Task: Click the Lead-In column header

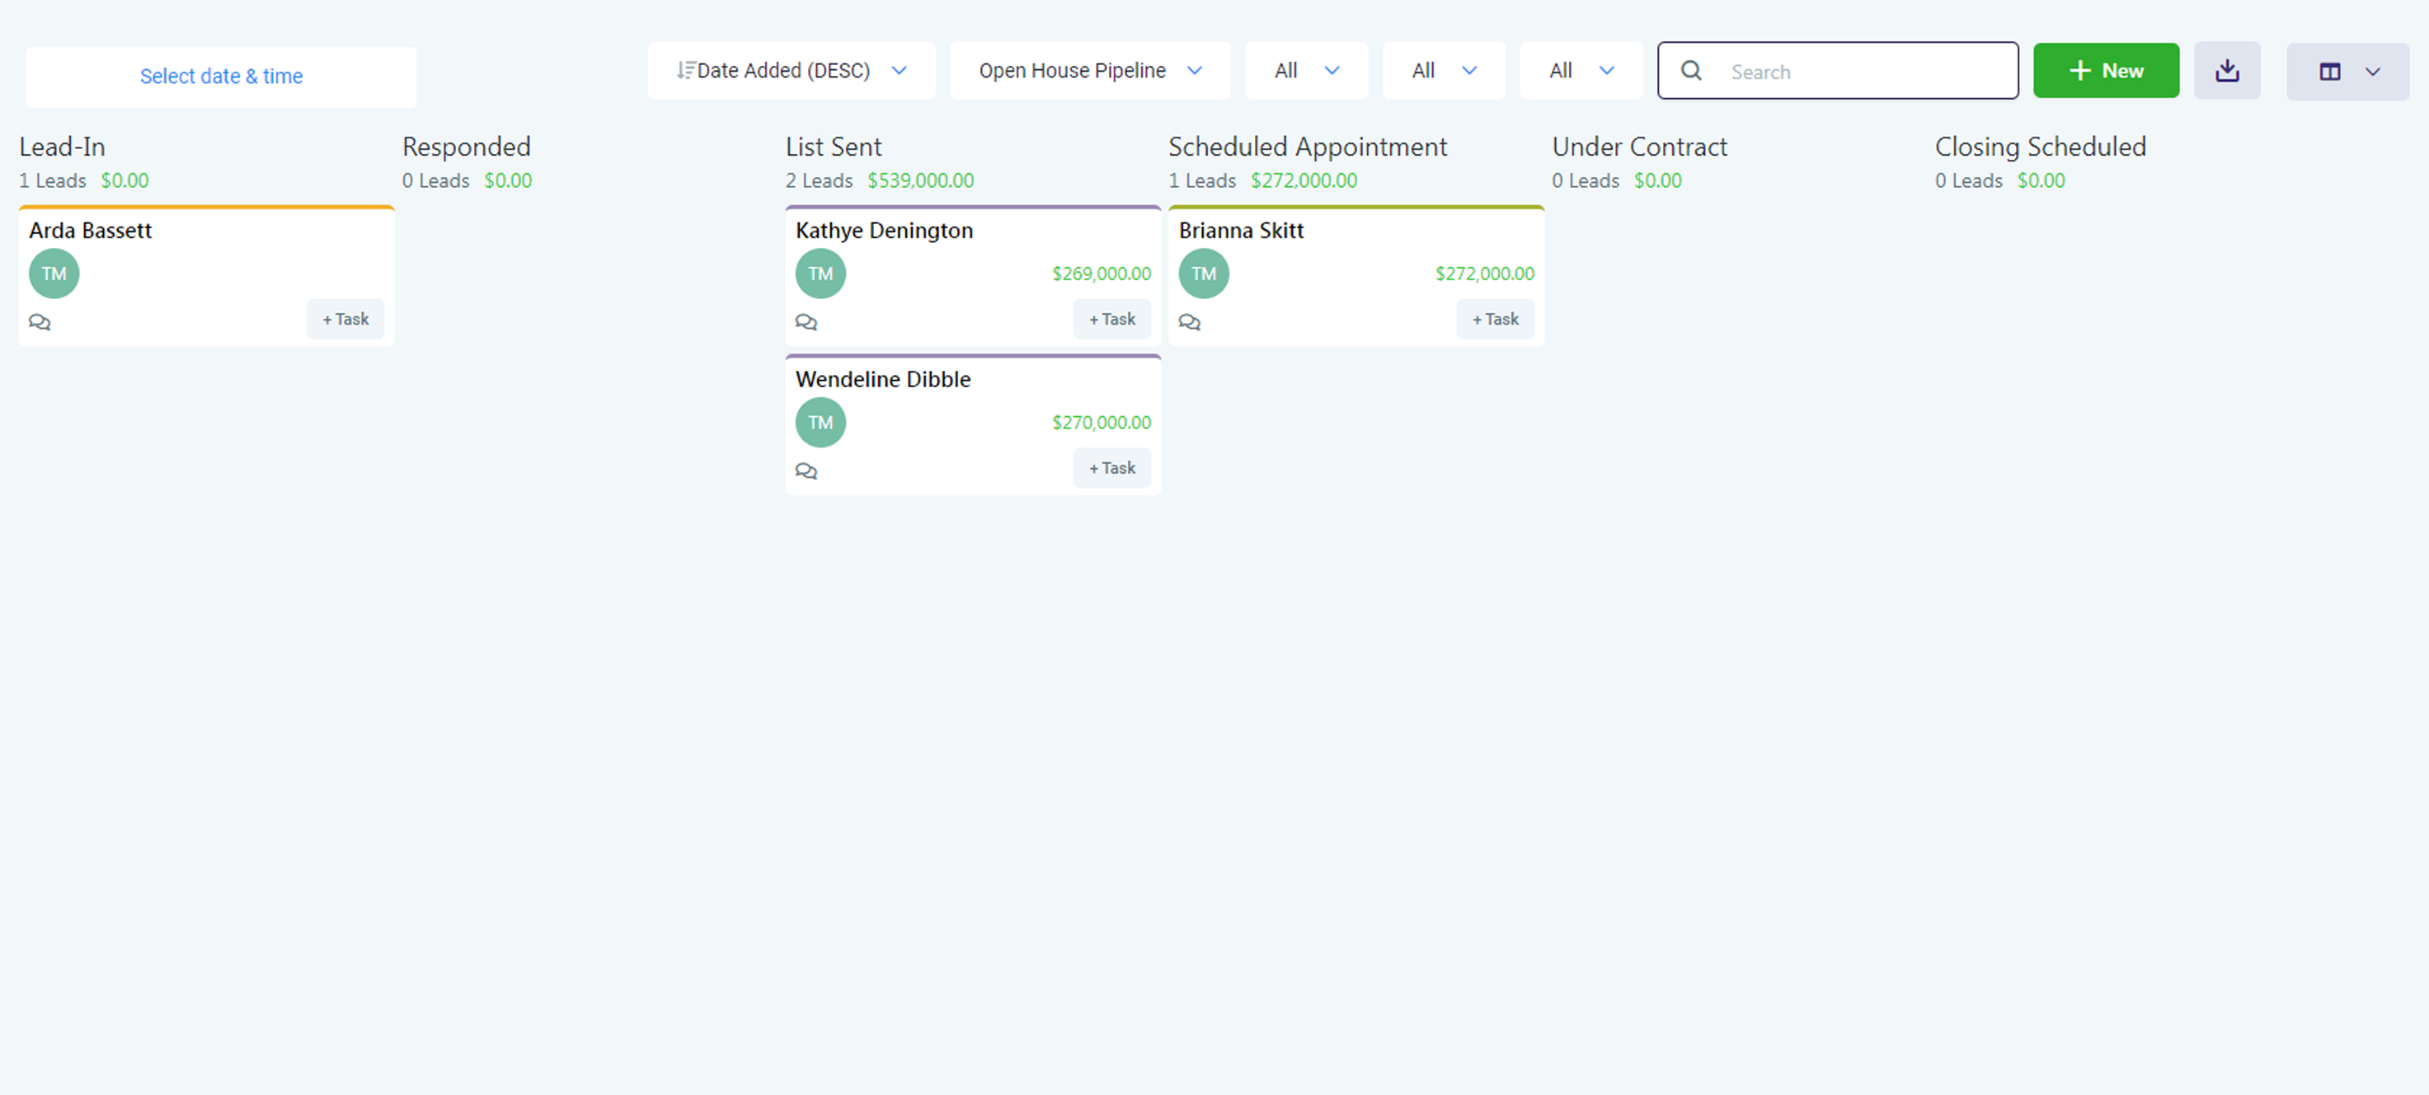Action: pos(62,147)
